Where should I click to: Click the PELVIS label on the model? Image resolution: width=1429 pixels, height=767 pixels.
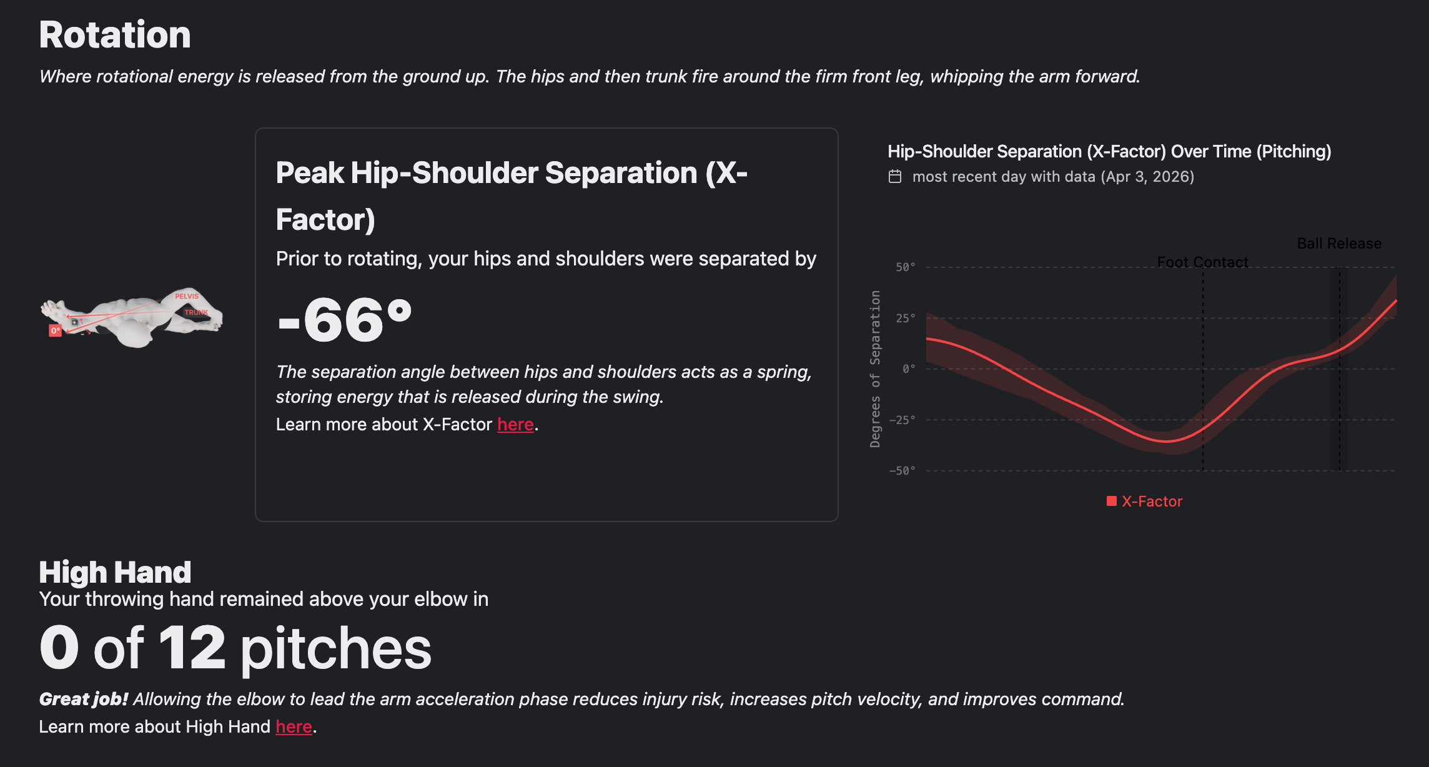[x=187, y=297]
